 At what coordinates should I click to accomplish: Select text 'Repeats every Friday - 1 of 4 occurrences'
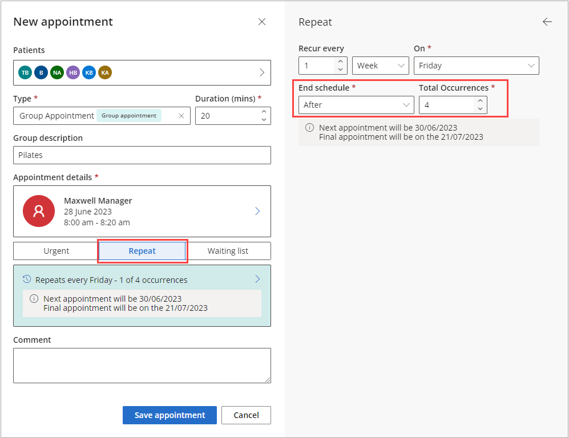[x=111, y=280]
